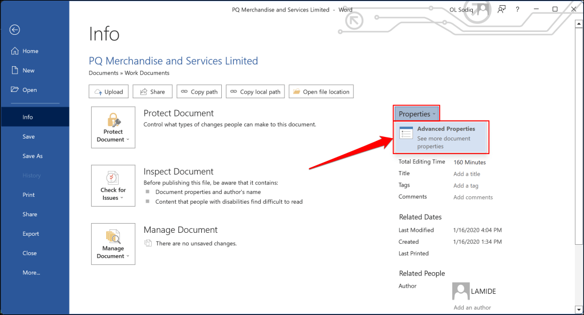Click the feedback person icon in title bar

point(502,9)
